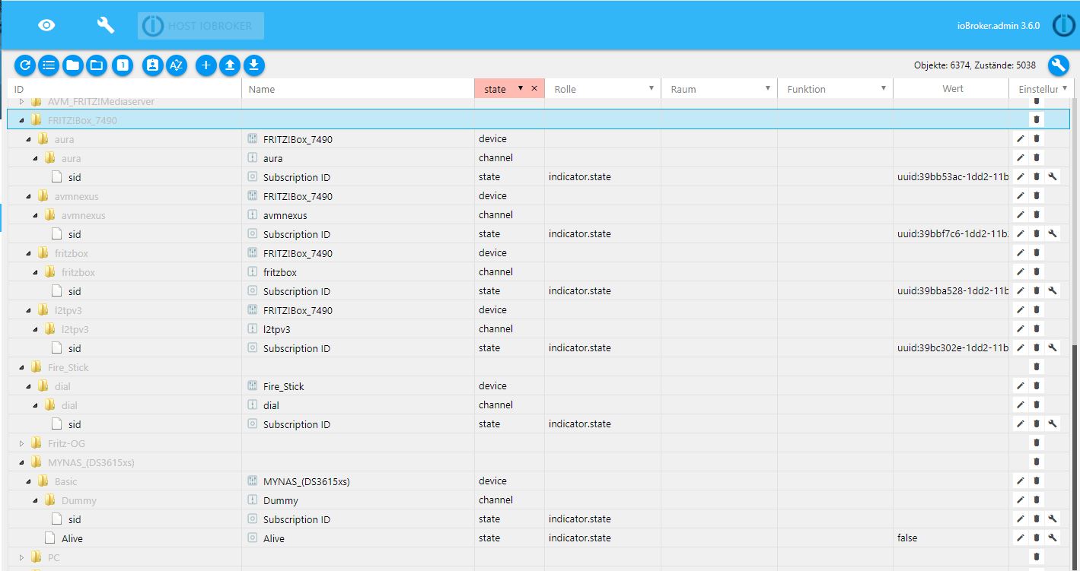The image size is (1080, 571).
Task: Click the ID column filter field
Action: point(125,89)
